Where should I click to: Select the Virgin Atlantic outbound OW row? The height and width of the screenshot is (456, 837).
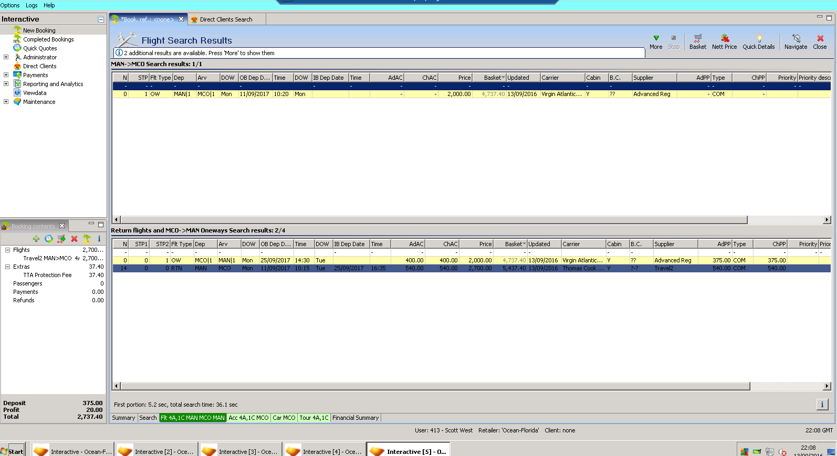point(472,94)
